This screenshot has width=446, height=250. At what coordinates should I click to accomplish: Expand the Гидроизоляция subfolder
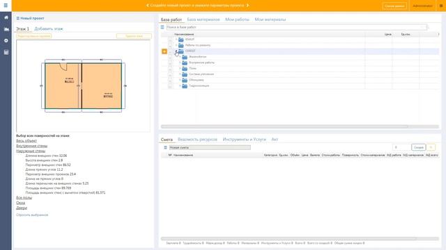180,86
